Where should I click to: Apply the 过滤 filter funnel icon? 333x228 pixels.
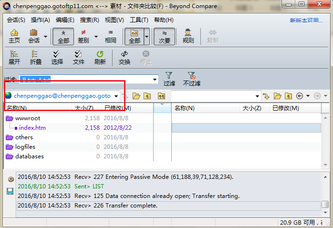(169, 79)
